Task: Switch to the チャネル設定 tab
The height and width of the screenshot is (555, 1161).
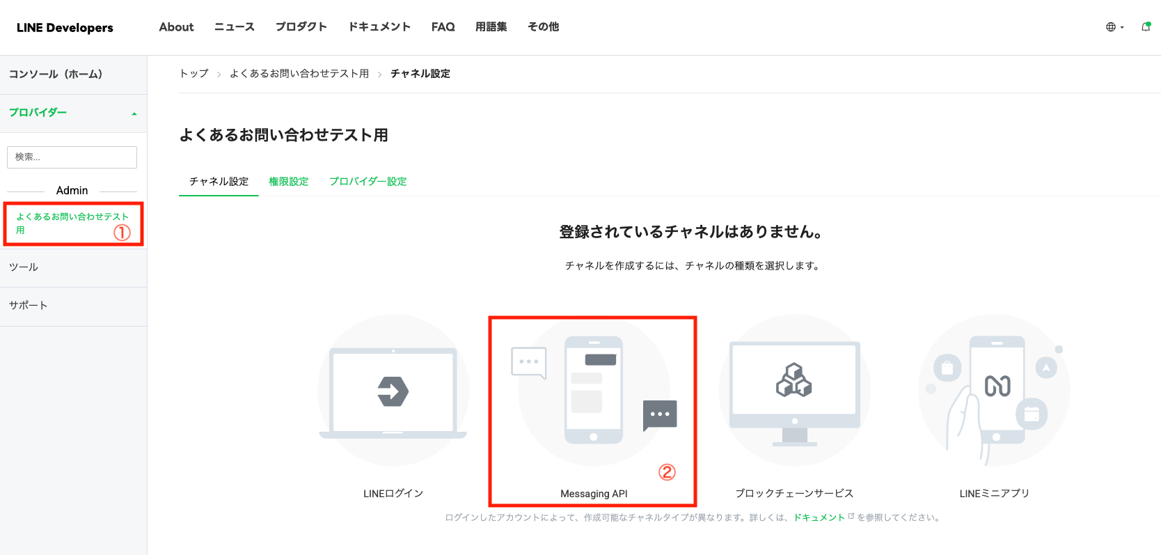Action: coord(219,182)
